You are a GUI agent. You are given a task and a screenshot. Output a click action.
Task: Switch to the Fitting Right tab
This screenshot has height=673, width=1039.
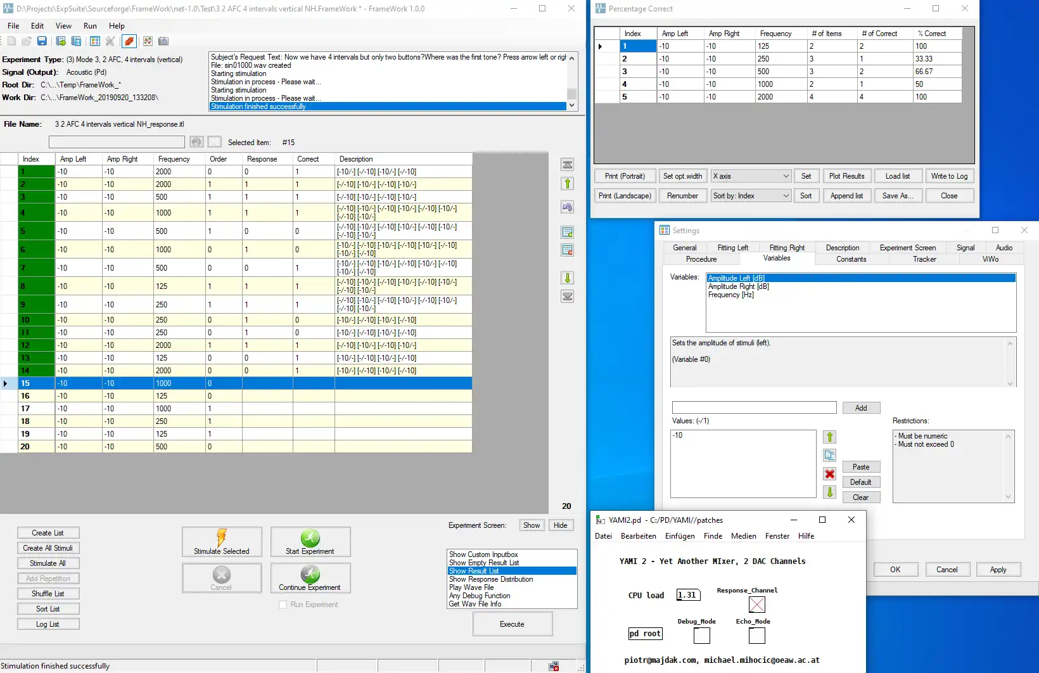coord(787,248)
